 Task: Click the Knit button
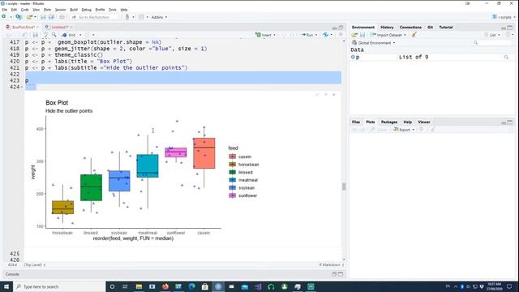(x=69, y=35)
